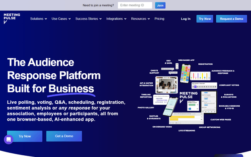
Task: Click the 'SURVEYS & EVALUATIONS' label
Action: tap(228, 96)
